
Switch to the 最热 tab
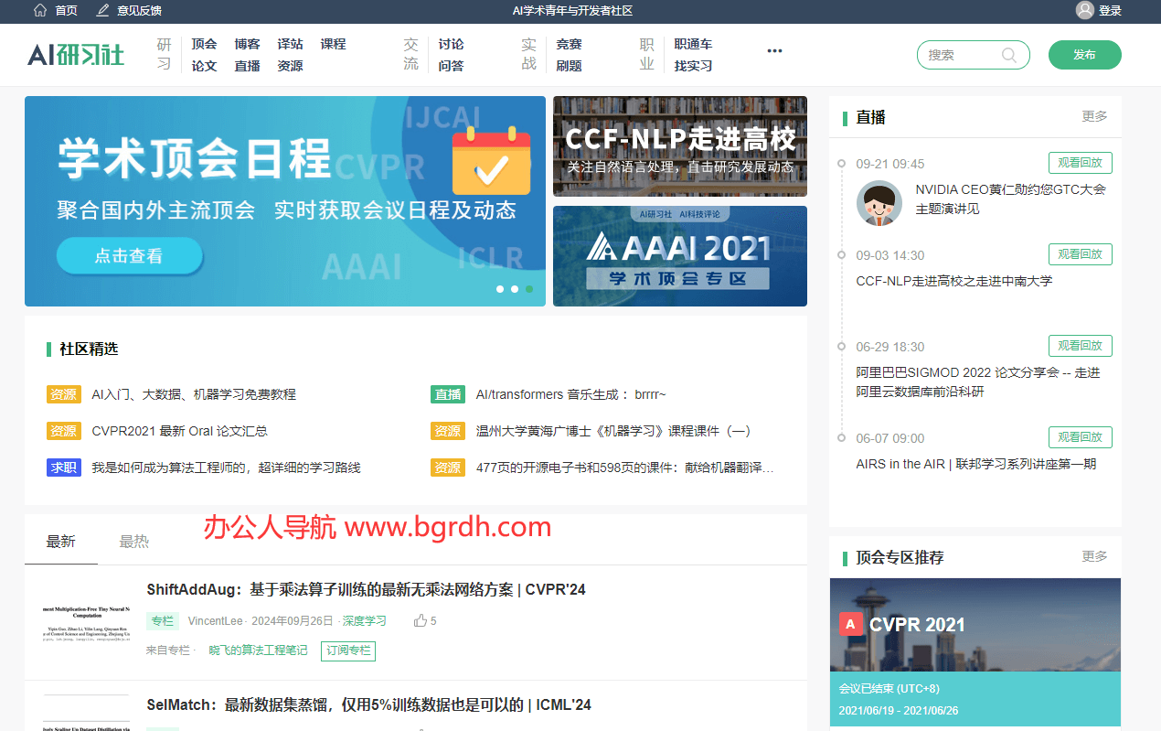pyautogui.click(x=133, y=541)
